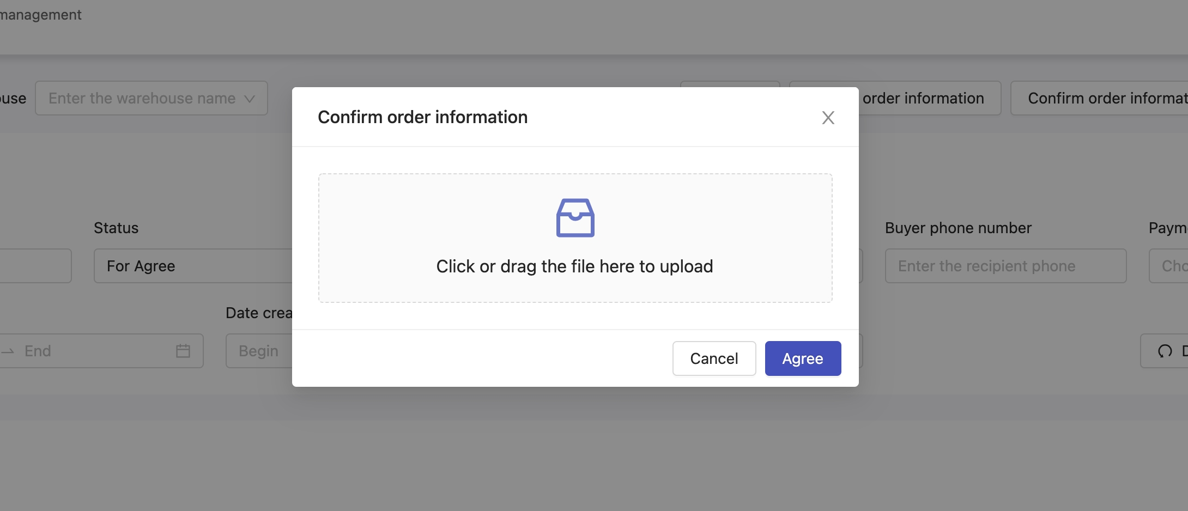The height and width of the screenshot is (511, 1188).
Task: Click the arrow separator before End date
Action: pos(8,351)
